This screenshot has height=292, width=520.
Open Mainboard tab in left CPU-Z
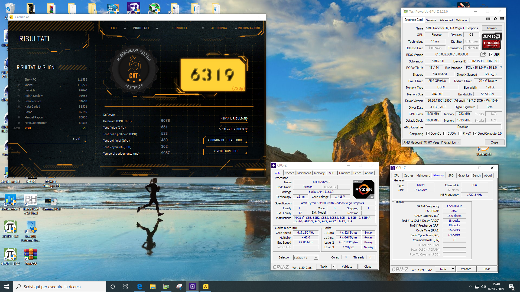coord(304,173)
